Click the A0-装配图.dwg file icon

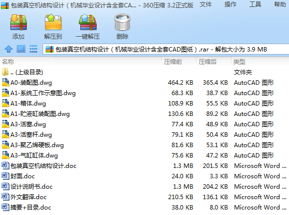pyautogui.click(x=5, y=82)
